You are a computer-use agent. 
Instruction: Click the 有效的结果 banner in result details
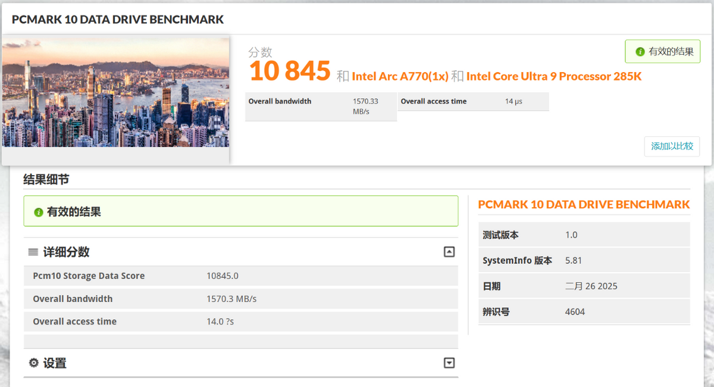241,211
